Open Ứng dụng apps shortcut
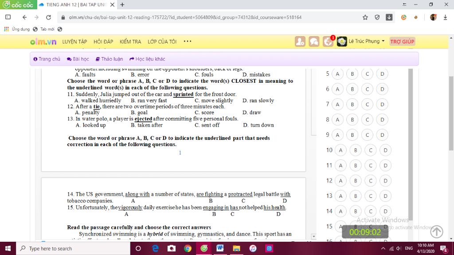 tap(17, 29)
